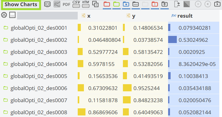The width and height of the screenshot is (222, 117).
Task: Open the table settings gear icon
Action: coord(4,15)
